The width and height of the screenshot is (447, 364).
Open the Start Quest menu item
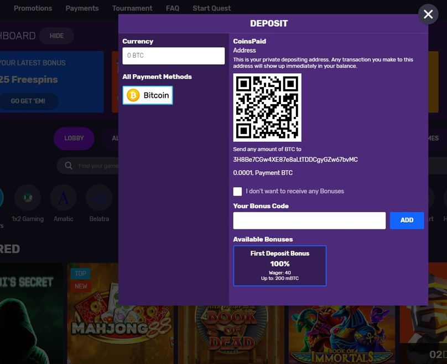[211, 8]
